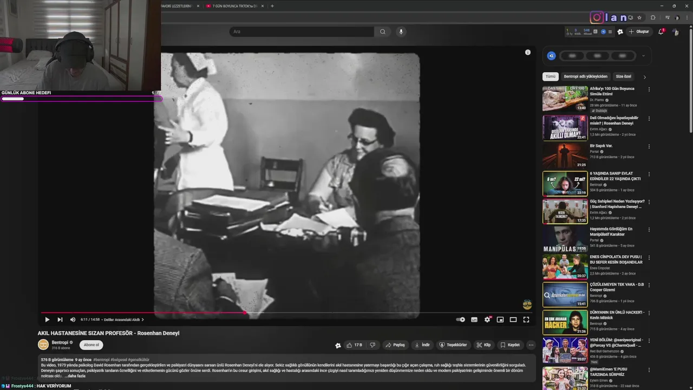Click the sparkle icon next to Oluştur
The image size is (693, 390).
[620, 31]
